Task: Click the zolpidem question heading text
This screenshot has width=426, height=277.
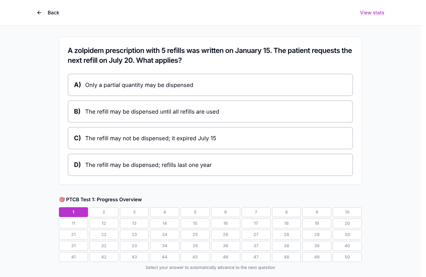Action: click(210, 55)
